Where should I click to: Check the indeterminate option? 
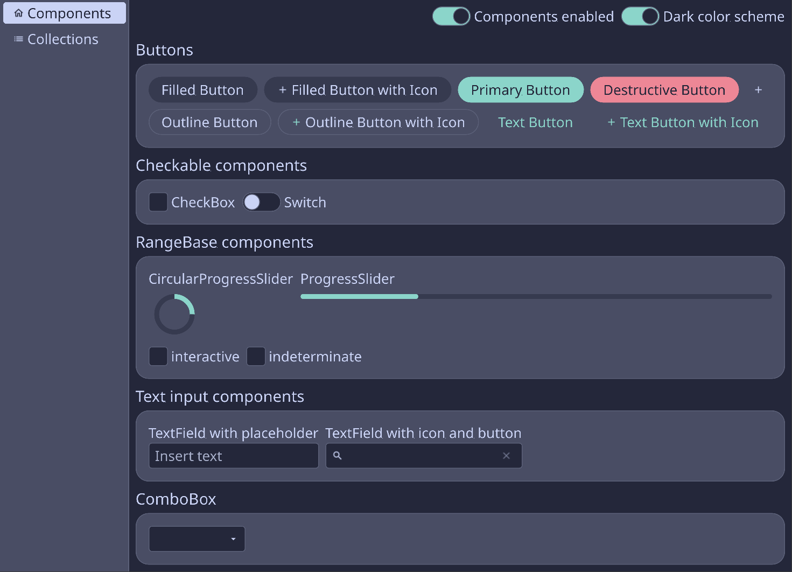click(256, 357)
